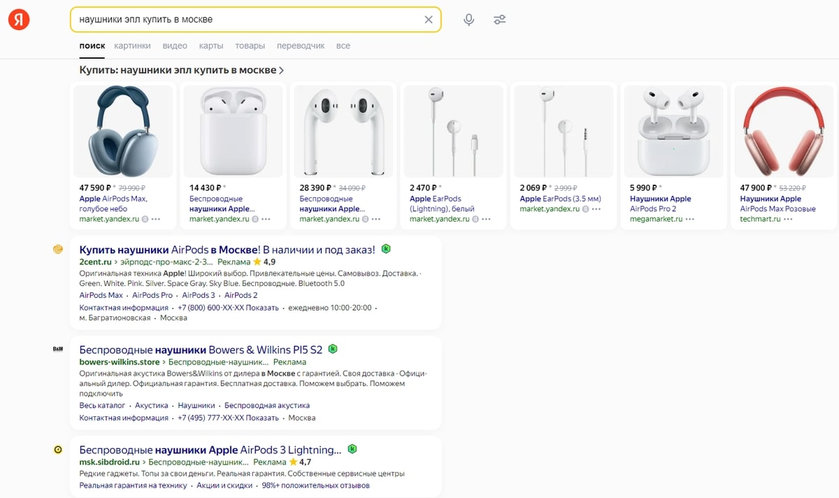Viewport: 839px width, 498px height.
Task: Open 'Беспроводная акустика' sitelink
Action: 267,406
